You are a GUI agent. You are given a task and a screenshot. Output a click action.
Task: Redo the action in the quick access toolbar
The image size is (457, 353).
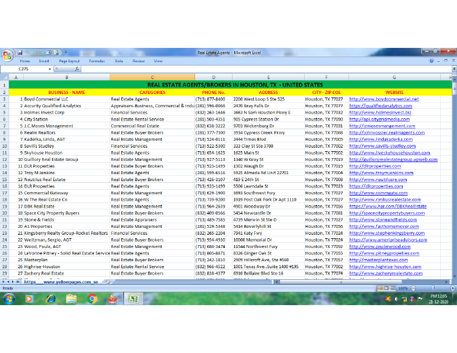point(38,52)
